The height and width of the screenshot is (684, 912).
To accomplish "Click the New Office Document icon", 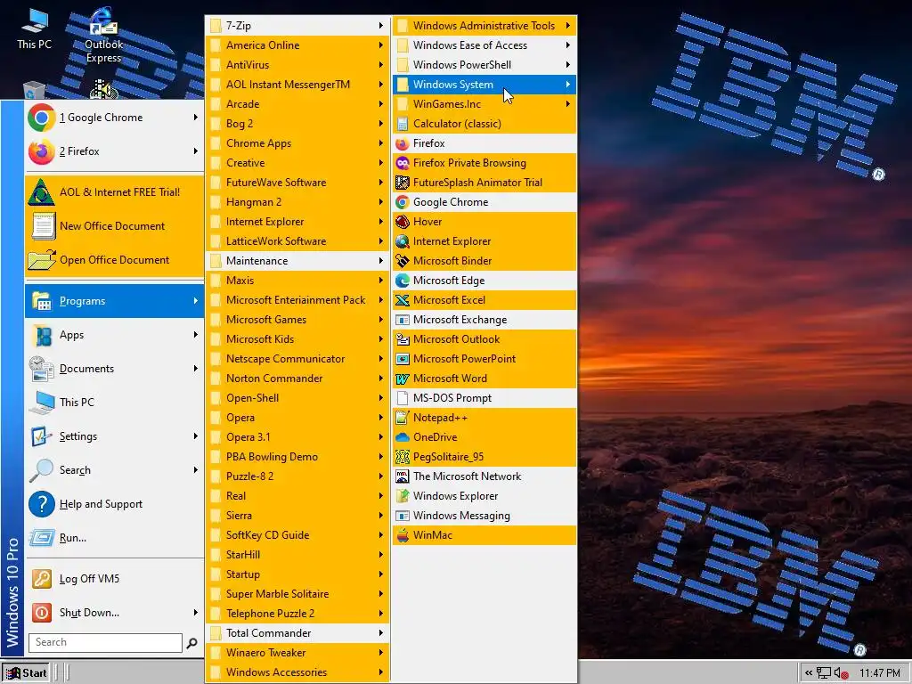I will [x=43, y=226].
